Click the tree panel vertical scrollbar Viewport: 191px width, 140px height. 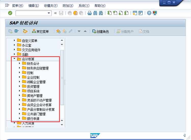click(62, 76)
